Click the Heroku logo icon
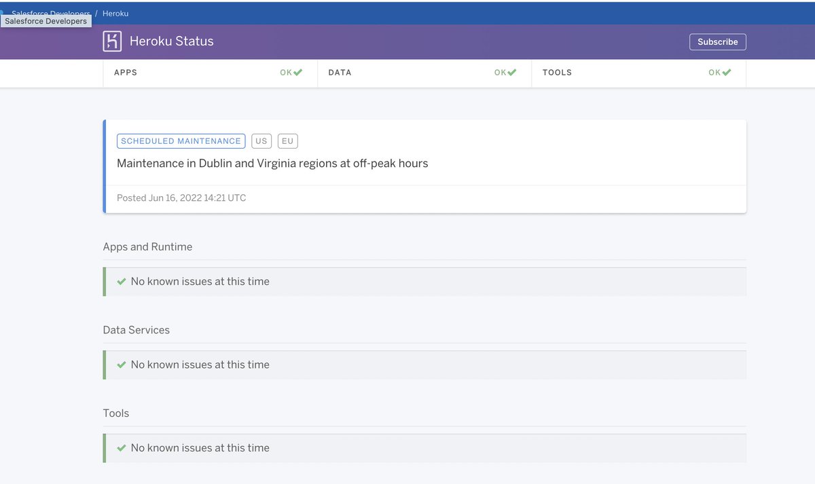 pos(112,41)
